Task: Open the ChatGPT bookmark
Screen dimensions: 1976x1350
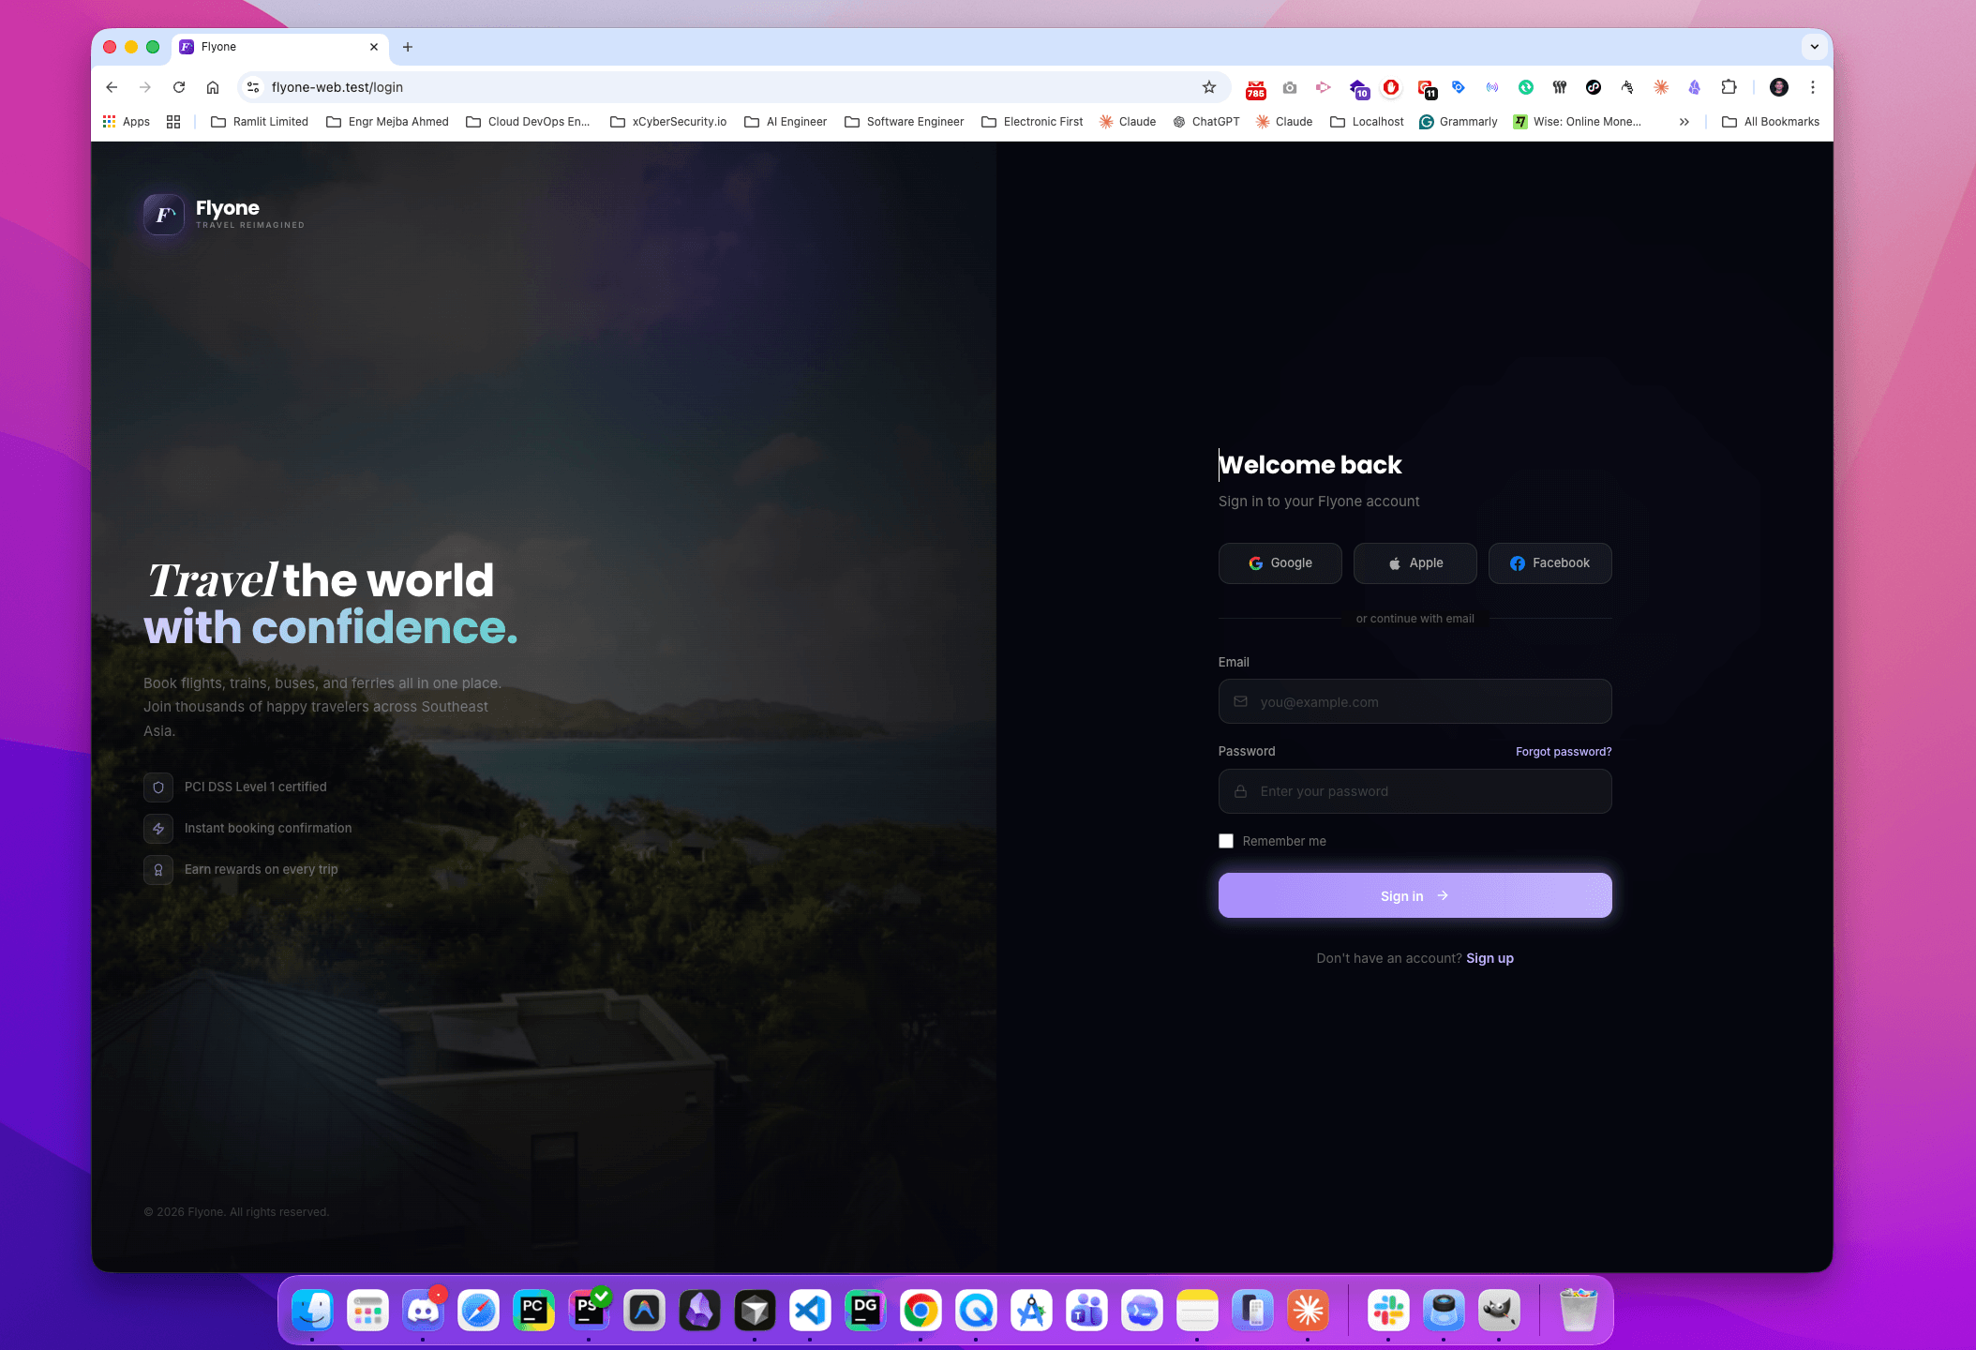Action: [1205, 122]
